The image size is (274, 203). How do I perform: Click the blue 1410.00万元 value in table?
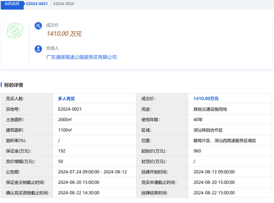click(206, 99)
